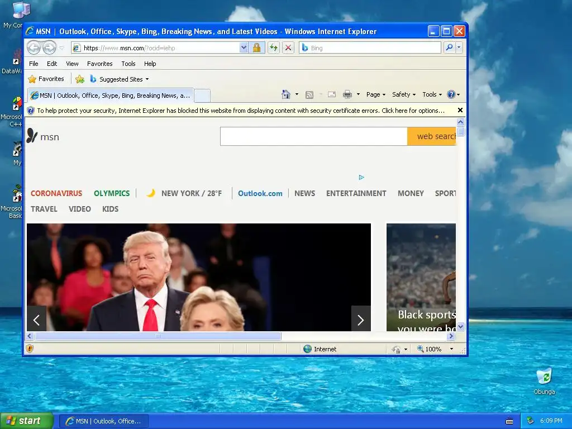Click the security lock icon in address bar
Viewport: 572px width, 429px height.
point(256,48)
